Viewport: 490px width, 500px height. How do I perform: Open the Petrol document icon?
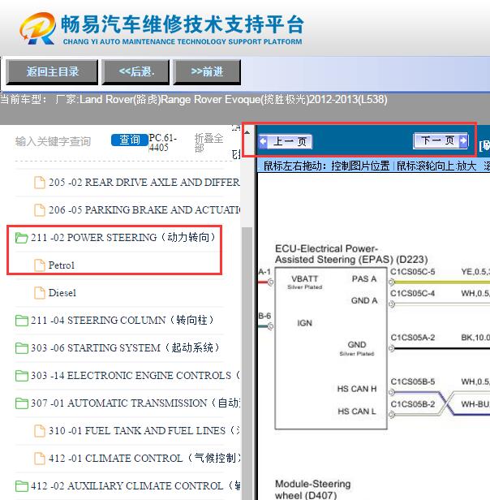[x=40, y=265]
